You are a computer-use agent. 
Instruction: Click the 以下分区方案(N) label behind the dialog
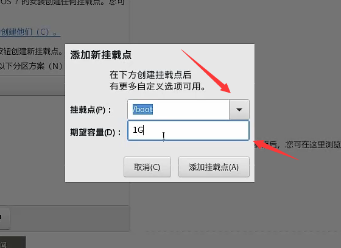tap(31, 66)
